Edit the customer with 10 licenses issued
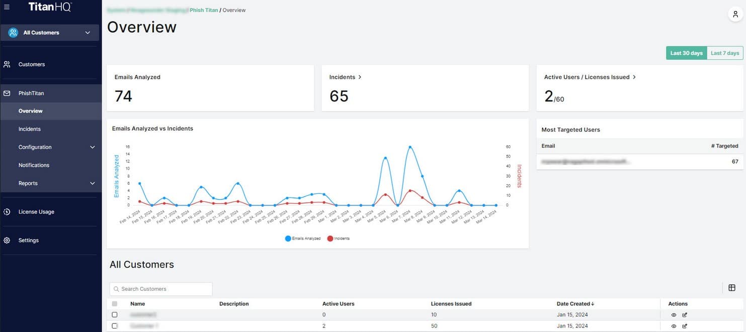Image resolution: width=746 pixels, height=332 pixels. point(685,315)
